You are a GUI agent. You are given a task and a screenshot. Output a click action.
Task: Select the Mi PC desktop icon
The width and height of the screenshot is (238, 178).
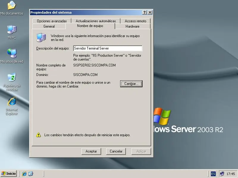coord(12,32)
